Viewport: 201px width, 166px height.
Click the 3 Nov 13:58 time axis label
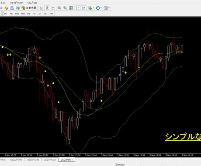[139, 155]
